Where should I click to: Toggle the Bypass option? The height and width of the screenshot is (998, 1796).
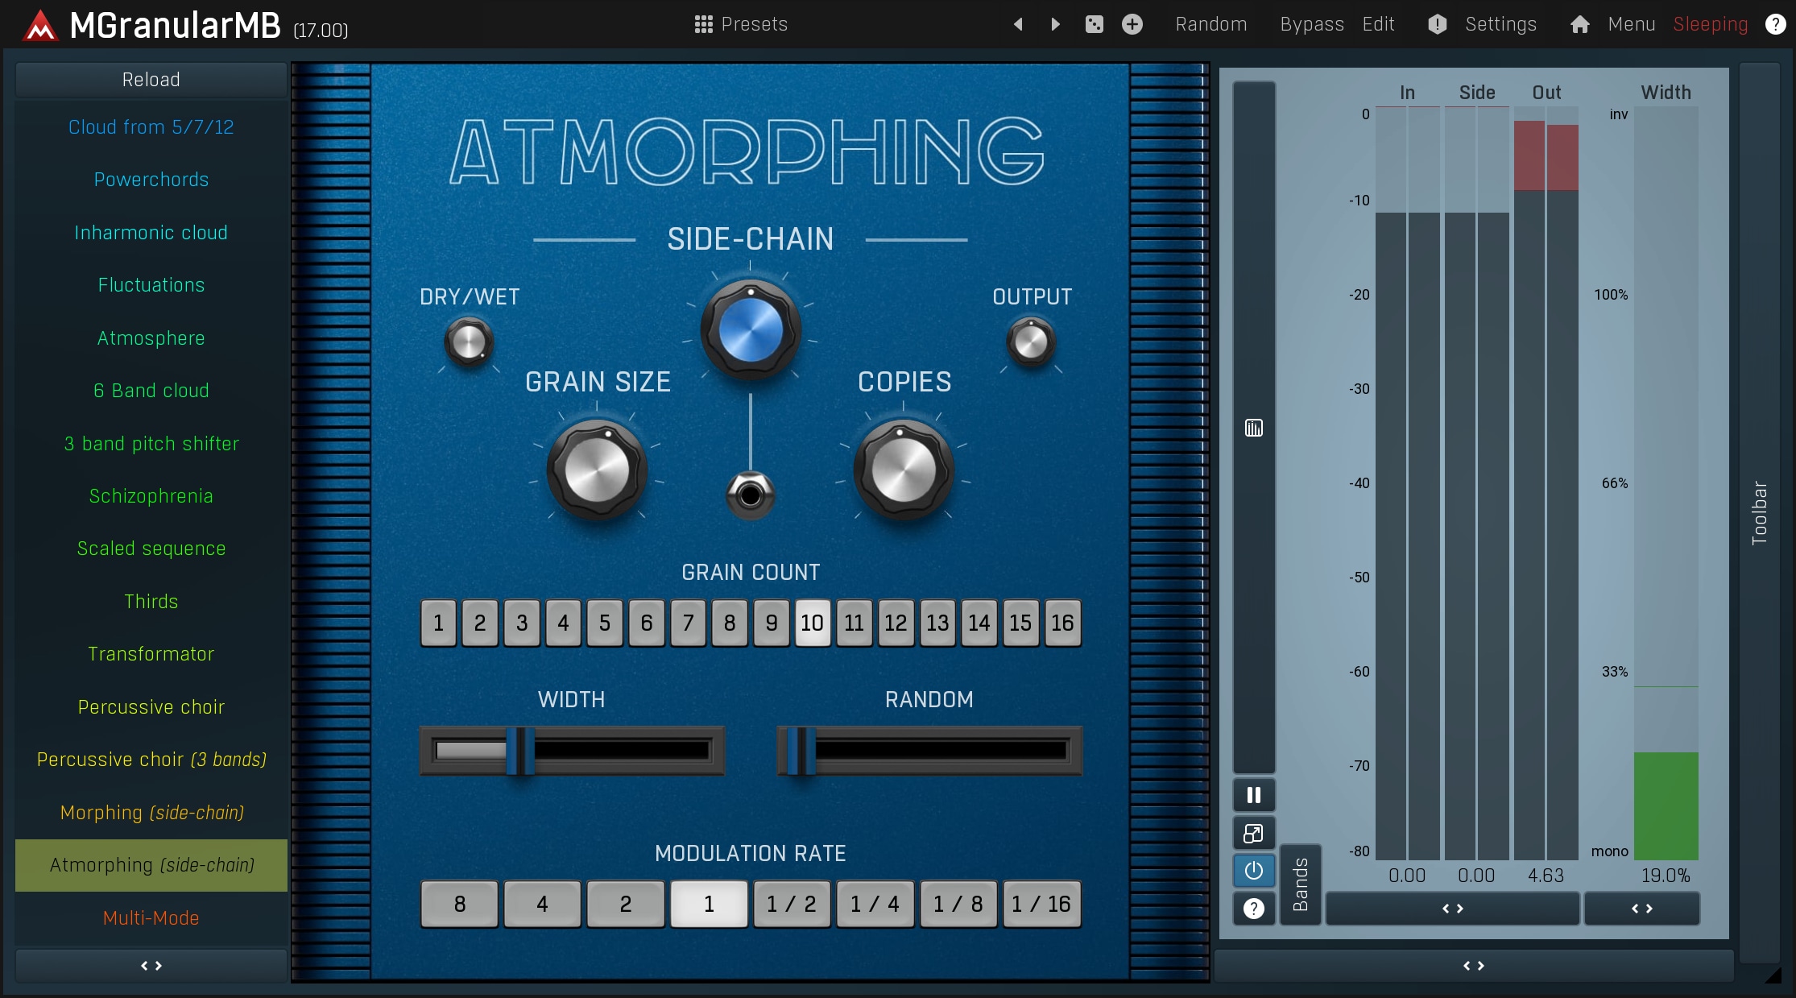(x=1311, y=24)
